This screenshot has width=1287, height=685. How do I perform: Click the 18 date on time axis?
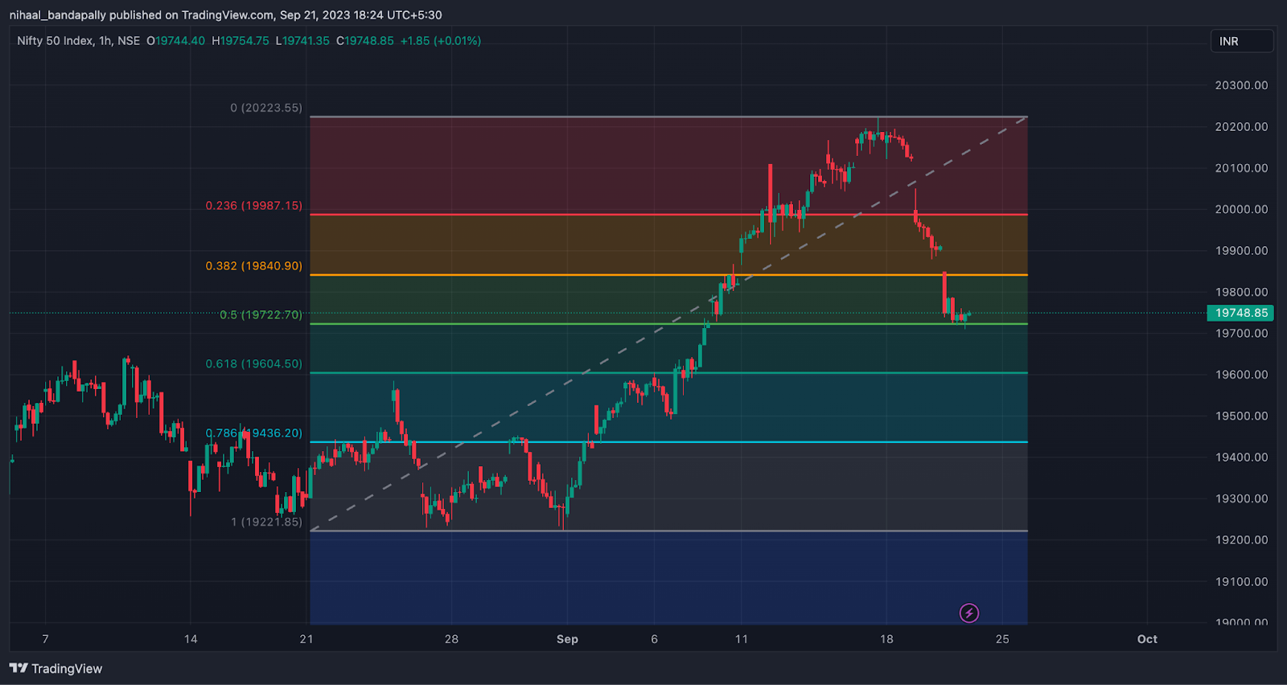886,639
